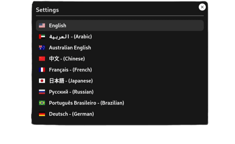Image resolution: width=235 pixels, height=144 pixels.
Task: Select Русский (Russian) language
Action: pos(120,92)
